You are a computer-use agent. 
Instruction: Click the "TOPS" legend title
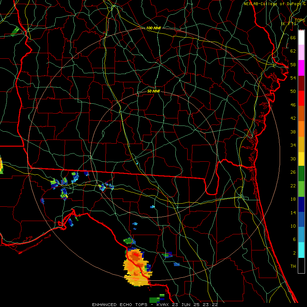tap(300, 20)
